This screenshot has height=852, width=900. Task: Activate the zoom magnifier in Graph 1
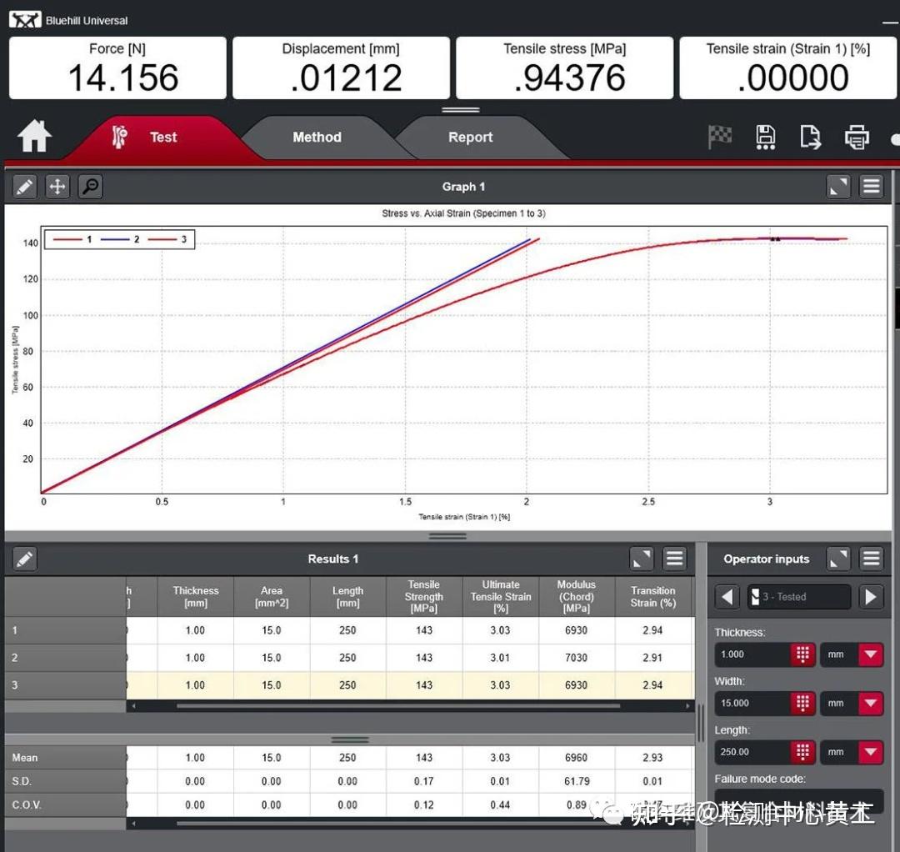coord(91,187)
